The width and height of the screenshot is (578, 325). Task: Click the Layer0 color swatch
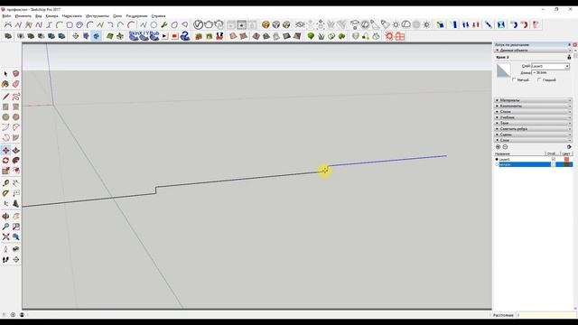pos(566,159)
